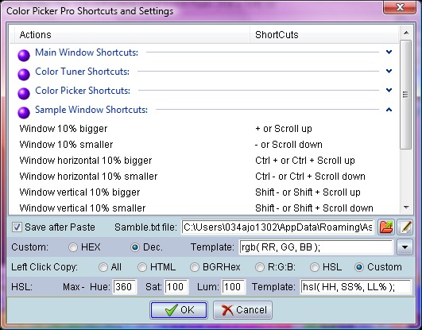The height and width of the screenshot is (330, 422).
Task: Focus the Hue max value field
Action: 124,286
